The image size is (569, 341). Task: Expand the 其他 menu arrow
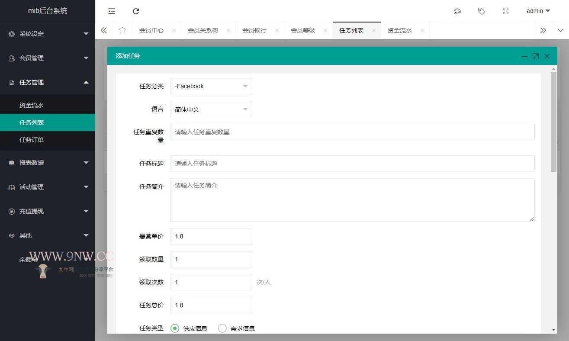(86, 235)
